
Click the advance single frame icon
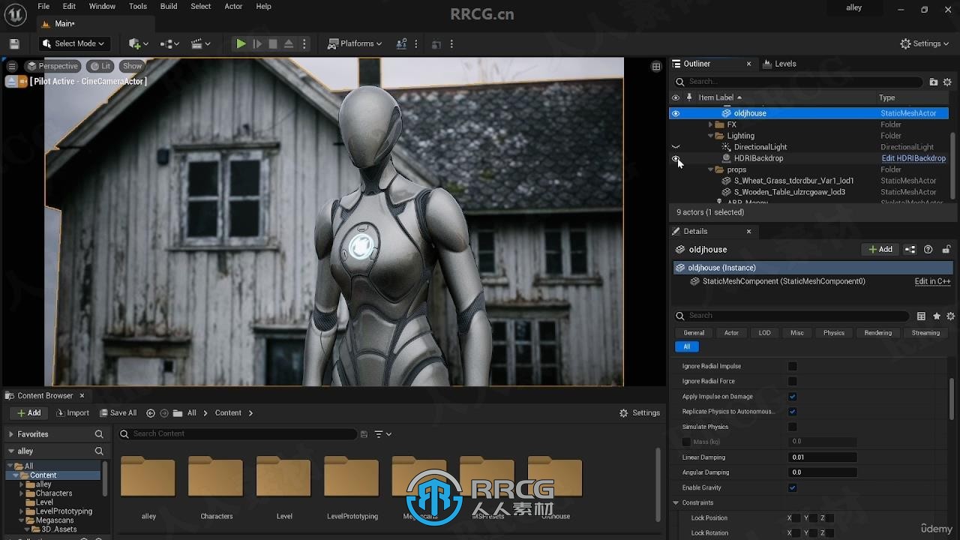pos(257,44)
